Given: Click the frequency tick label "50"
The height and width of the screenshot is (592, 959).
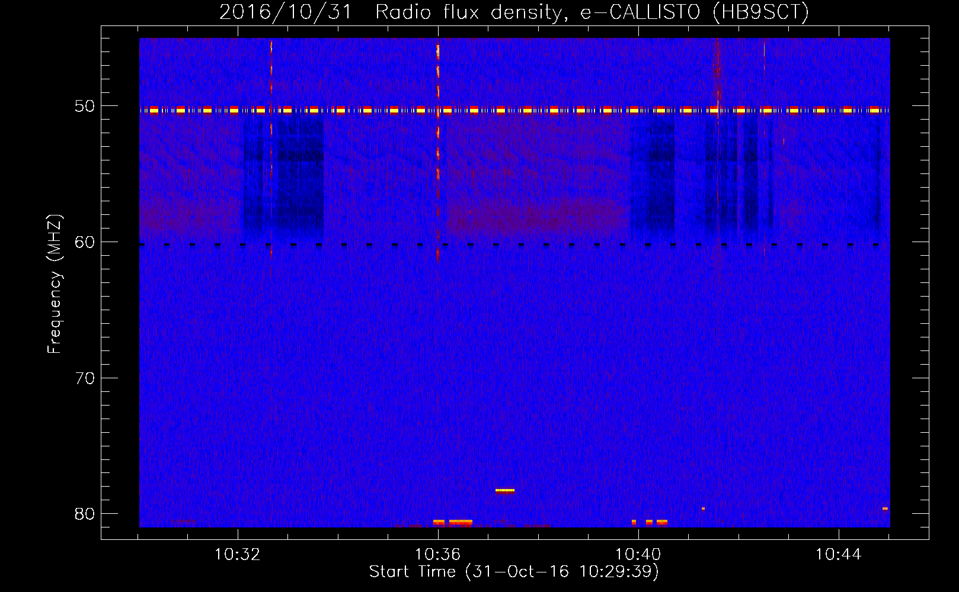Looking at the screenshot, I should point(85,106).
